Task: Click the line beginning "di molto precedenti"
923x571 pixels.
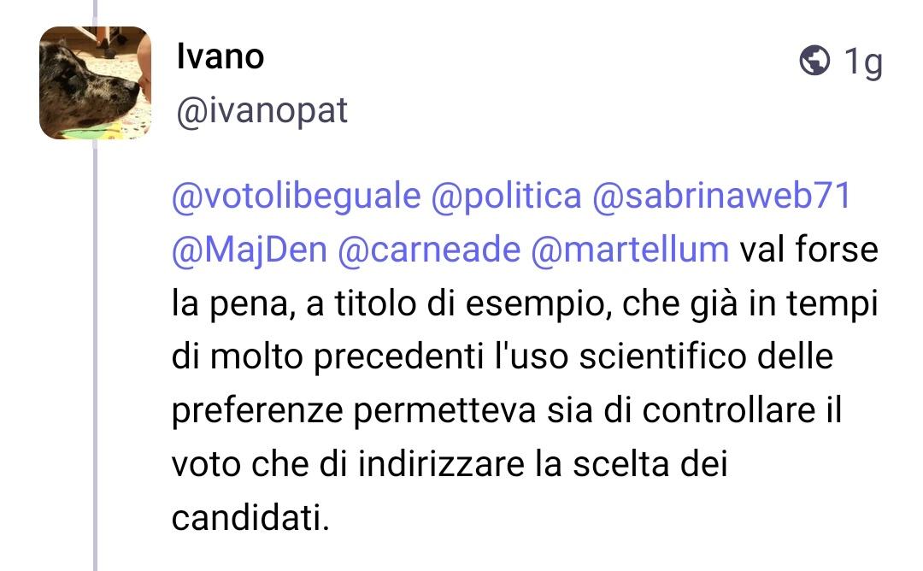Action: [502, 357]
